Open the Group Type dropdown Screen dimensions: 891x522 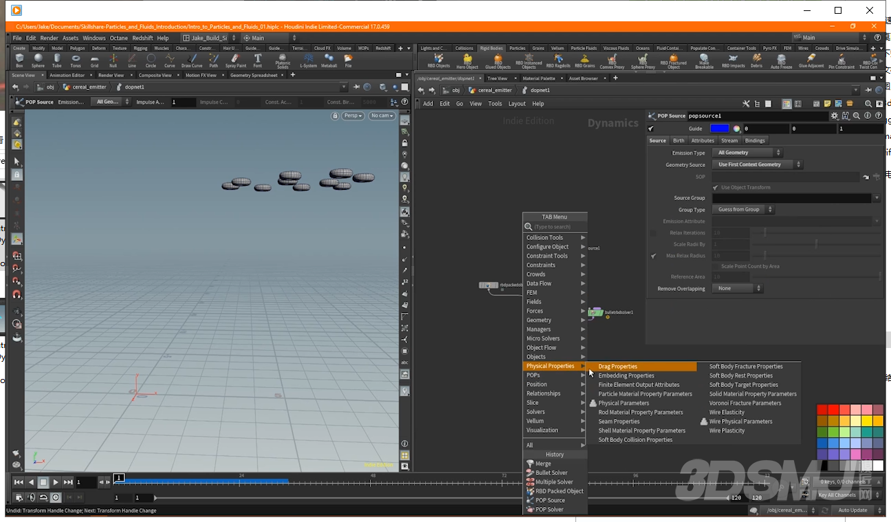(x=743, y=210)
